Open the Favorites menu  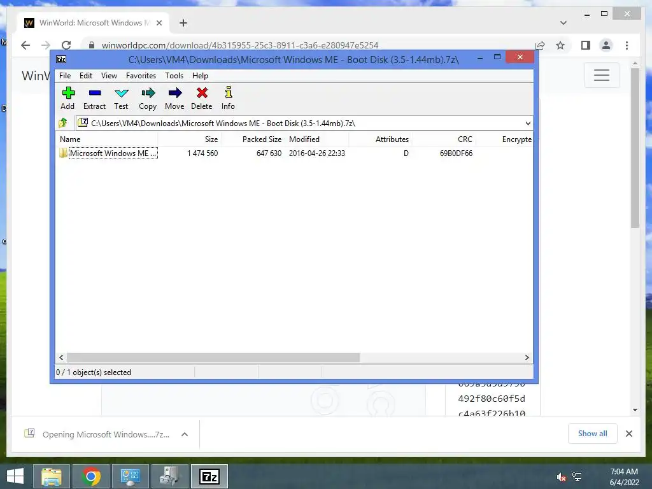click(x=141, y=76)
